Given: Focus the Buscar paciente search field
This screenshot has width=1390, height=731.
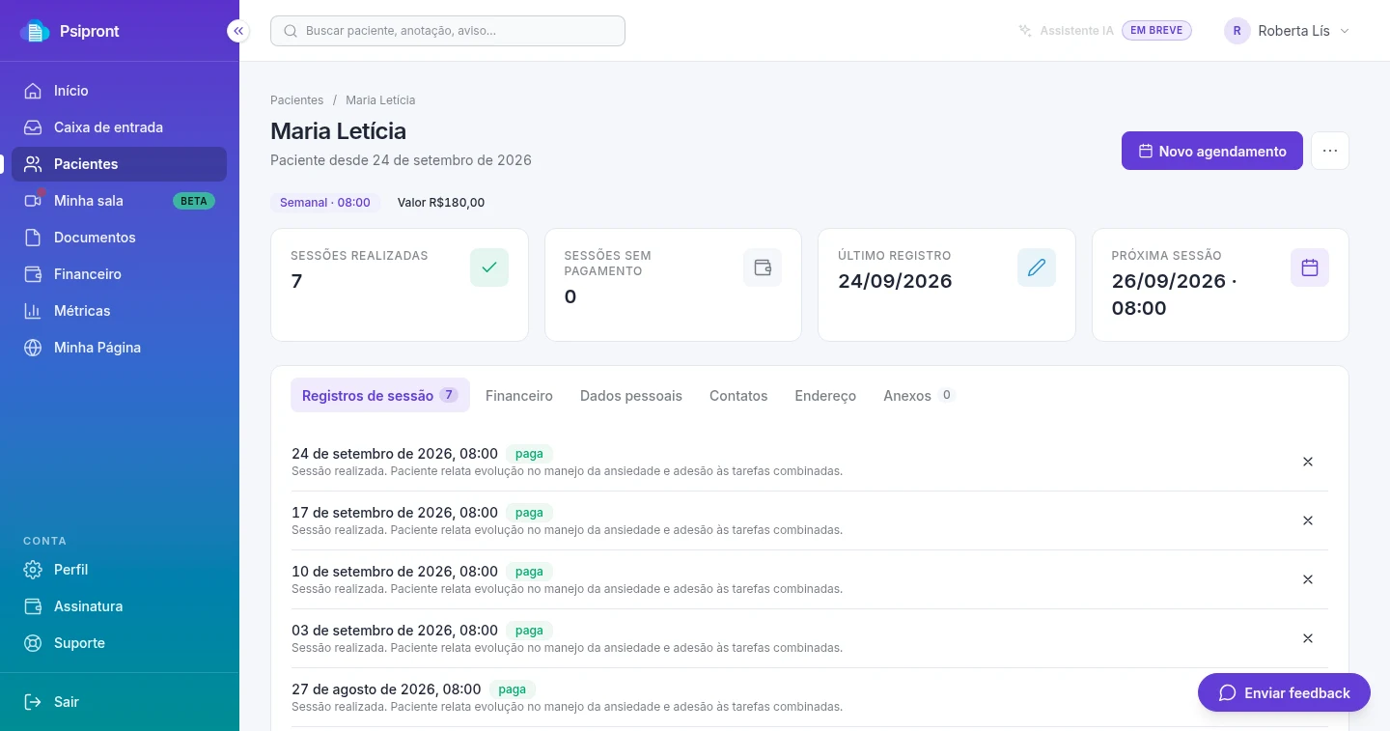Looking at the screenshot, I should pyautogui.click(x=448, y=31).
